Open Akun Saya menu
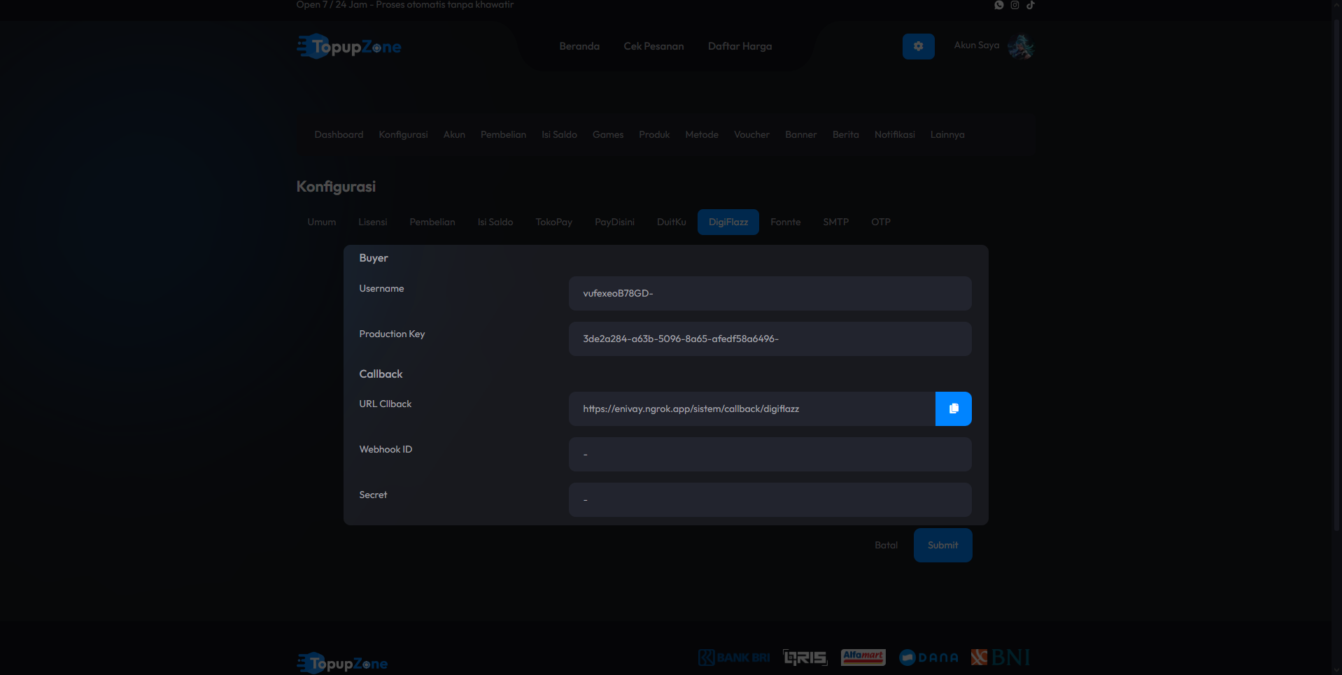The image size is (1342, 675). pyautogui.click(x=976, y=45)
